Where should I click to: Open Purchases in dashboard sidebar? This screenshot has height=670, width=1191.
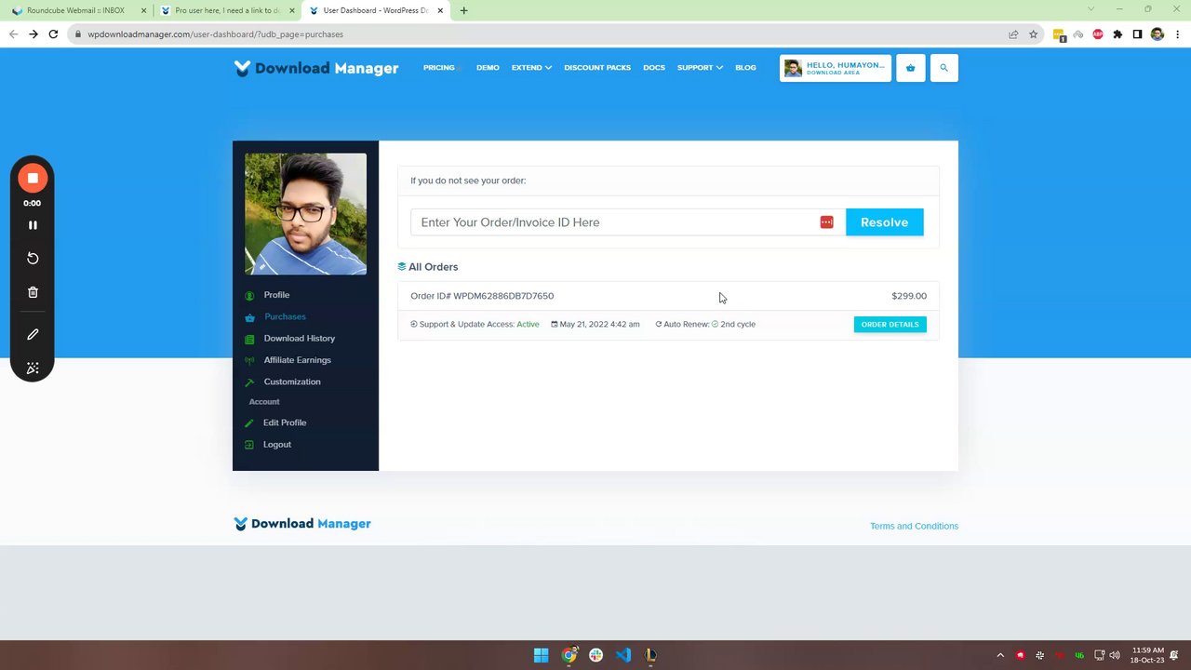click(x=285, y=316)
